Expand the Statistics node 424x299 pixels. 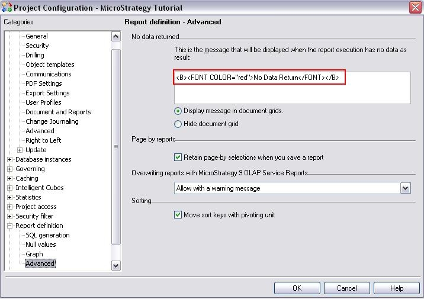click(9, 197)
